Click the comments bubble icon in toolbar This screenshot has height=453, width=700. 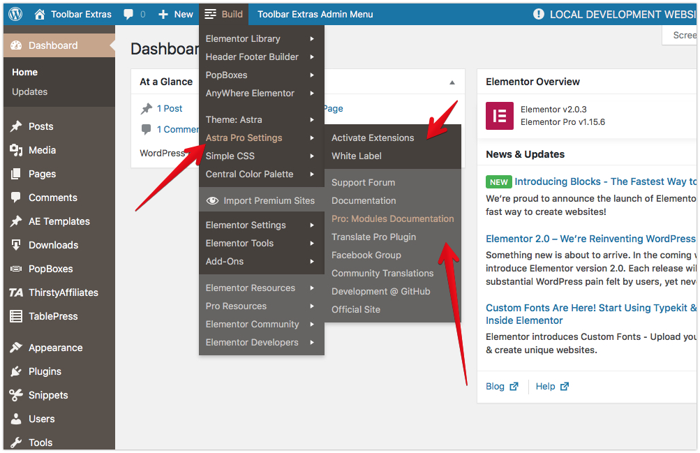coord(128,14)
